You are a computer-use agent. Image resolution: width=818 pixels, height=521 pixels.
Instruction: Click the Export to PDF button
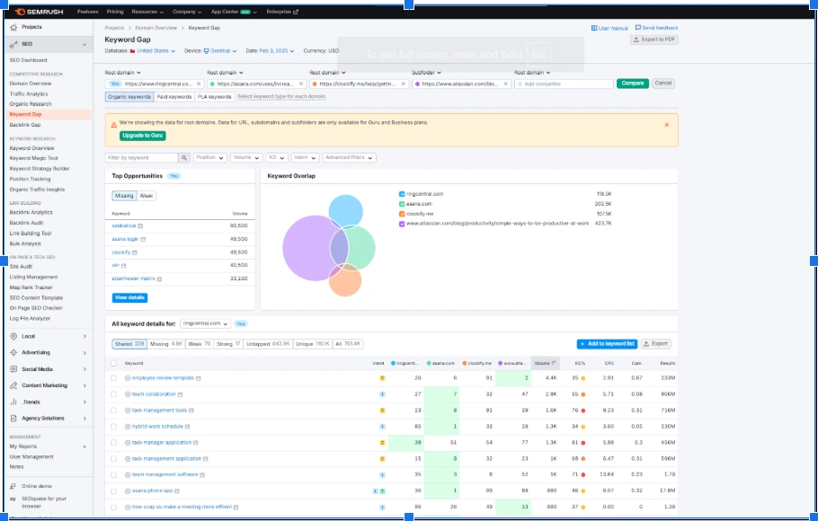pos(654,40)
